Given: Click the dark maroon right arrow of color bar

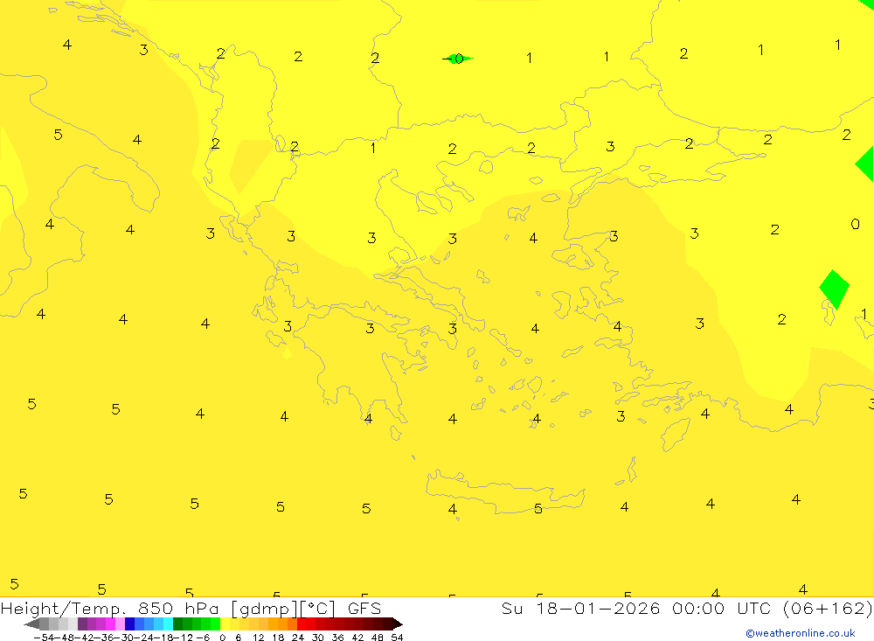Looking at the screenshot, I should (398, 624).
